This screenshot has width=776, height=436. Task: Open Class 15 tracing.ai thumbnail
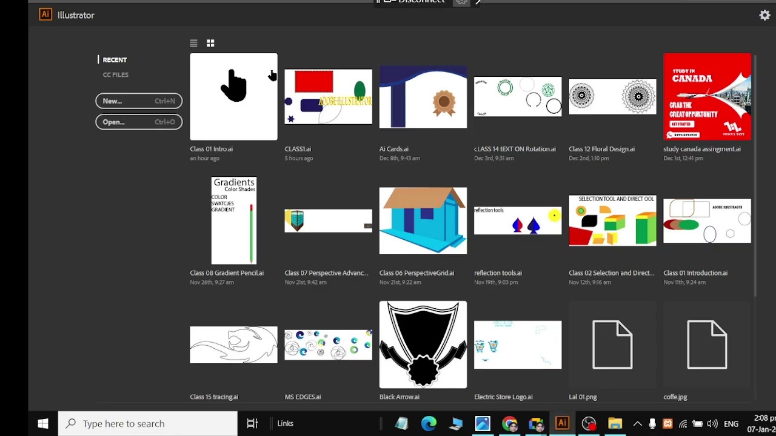coord(233,345)
